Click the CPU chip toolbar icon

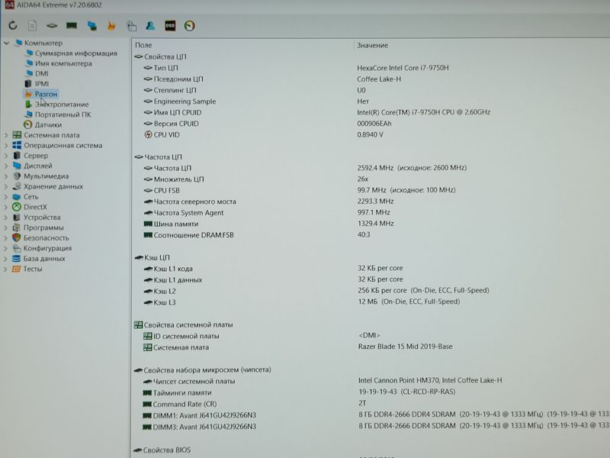point(52,26)
